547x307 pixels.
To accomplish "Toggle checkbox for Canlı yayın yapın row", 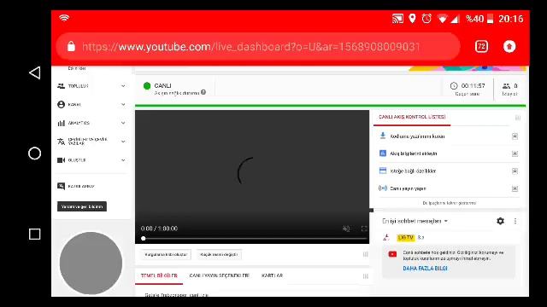I will [515, 189].
